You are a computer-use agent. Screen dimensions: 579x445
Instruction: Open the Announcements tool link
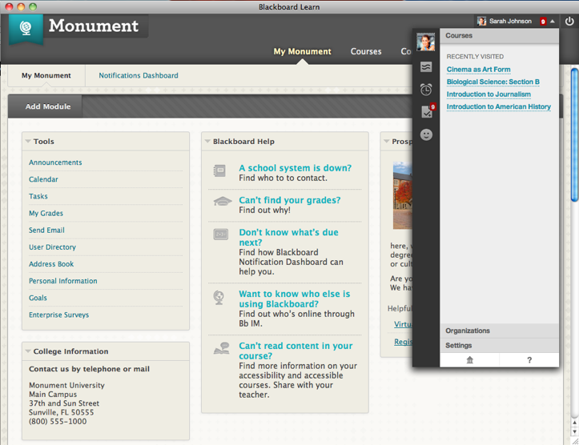pyautogui.click(x=55, y=162)
